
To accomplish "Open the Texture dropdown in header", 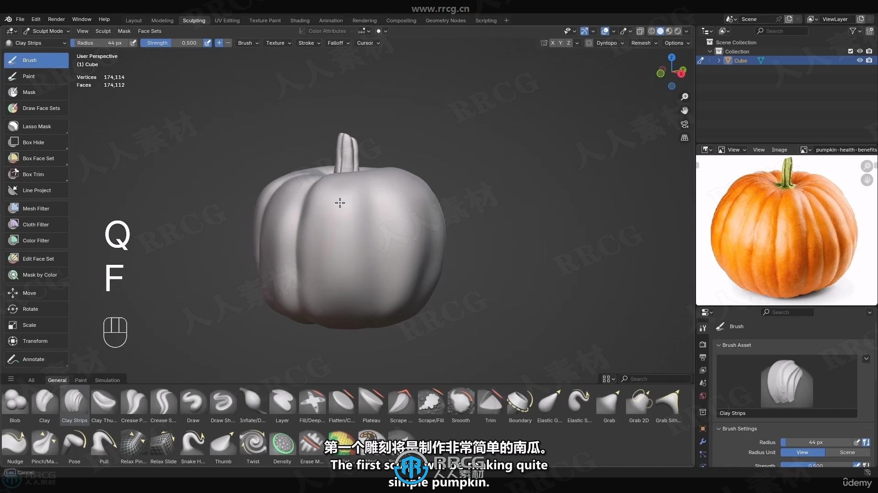I will click(x=278, y=43).
